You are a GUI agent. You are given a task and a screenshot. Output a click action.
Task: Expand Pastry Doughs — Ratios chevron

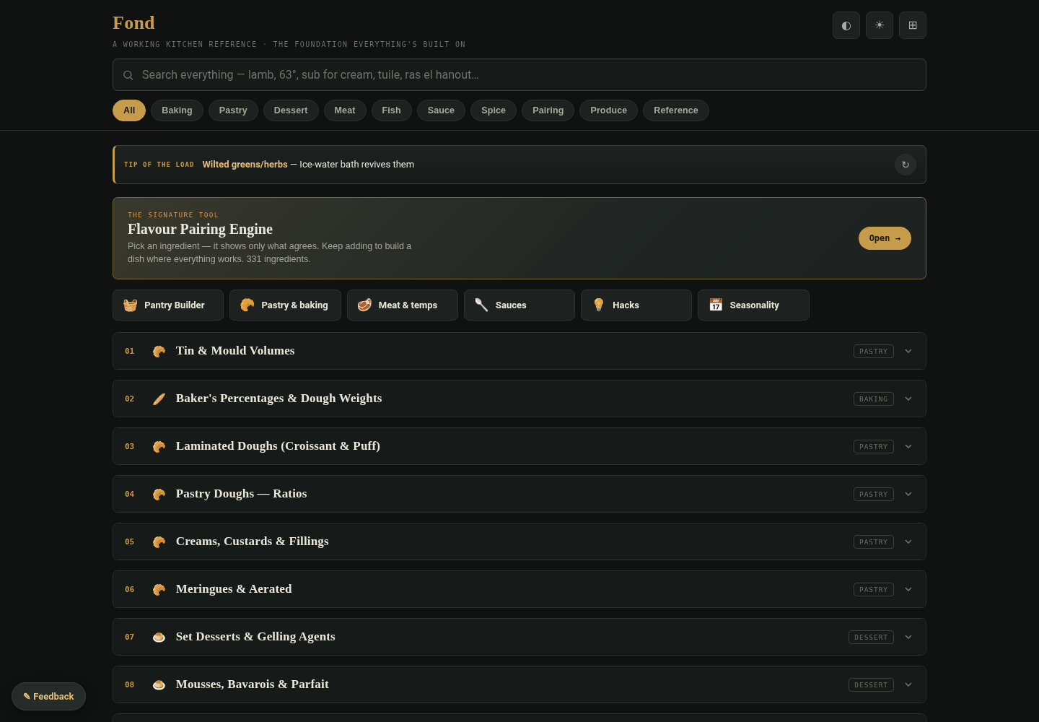point(908,494)
